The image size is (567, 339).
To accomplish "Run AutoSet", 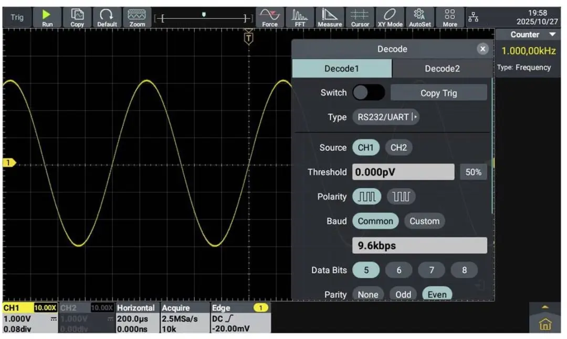I will [x=420, y=17].
